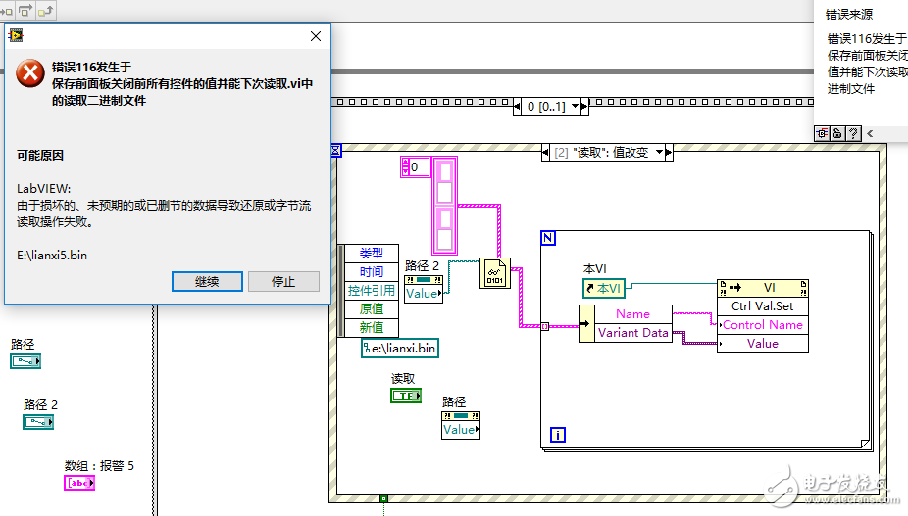Screen dimensions: 908x516
Task: Click the For Loop N count terminal
Action: coord(548,238)
